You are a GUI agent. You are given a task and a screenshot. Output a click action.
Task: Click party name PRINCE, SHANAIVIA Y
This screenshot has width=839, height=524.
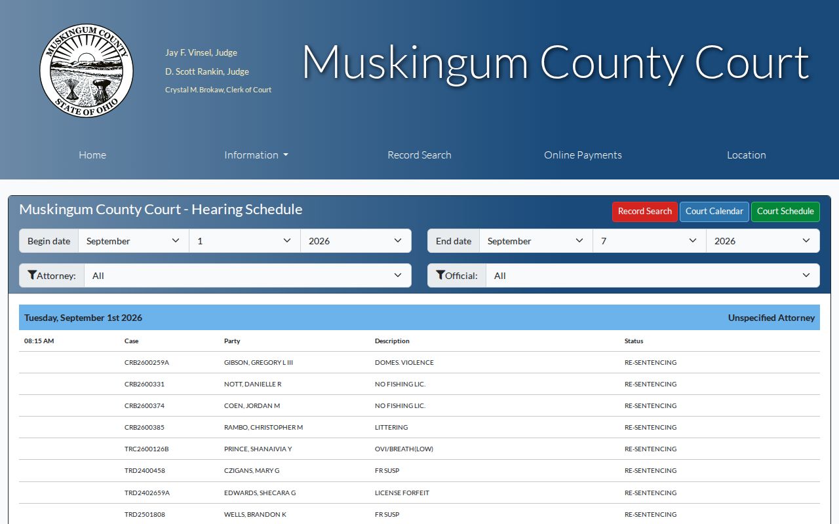point(258,449)
